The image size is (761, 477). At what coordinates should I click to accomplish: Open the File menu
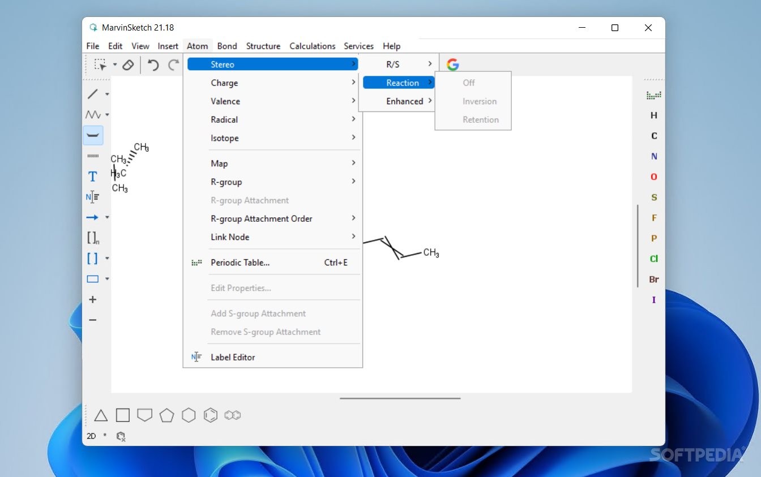[93, 46]
